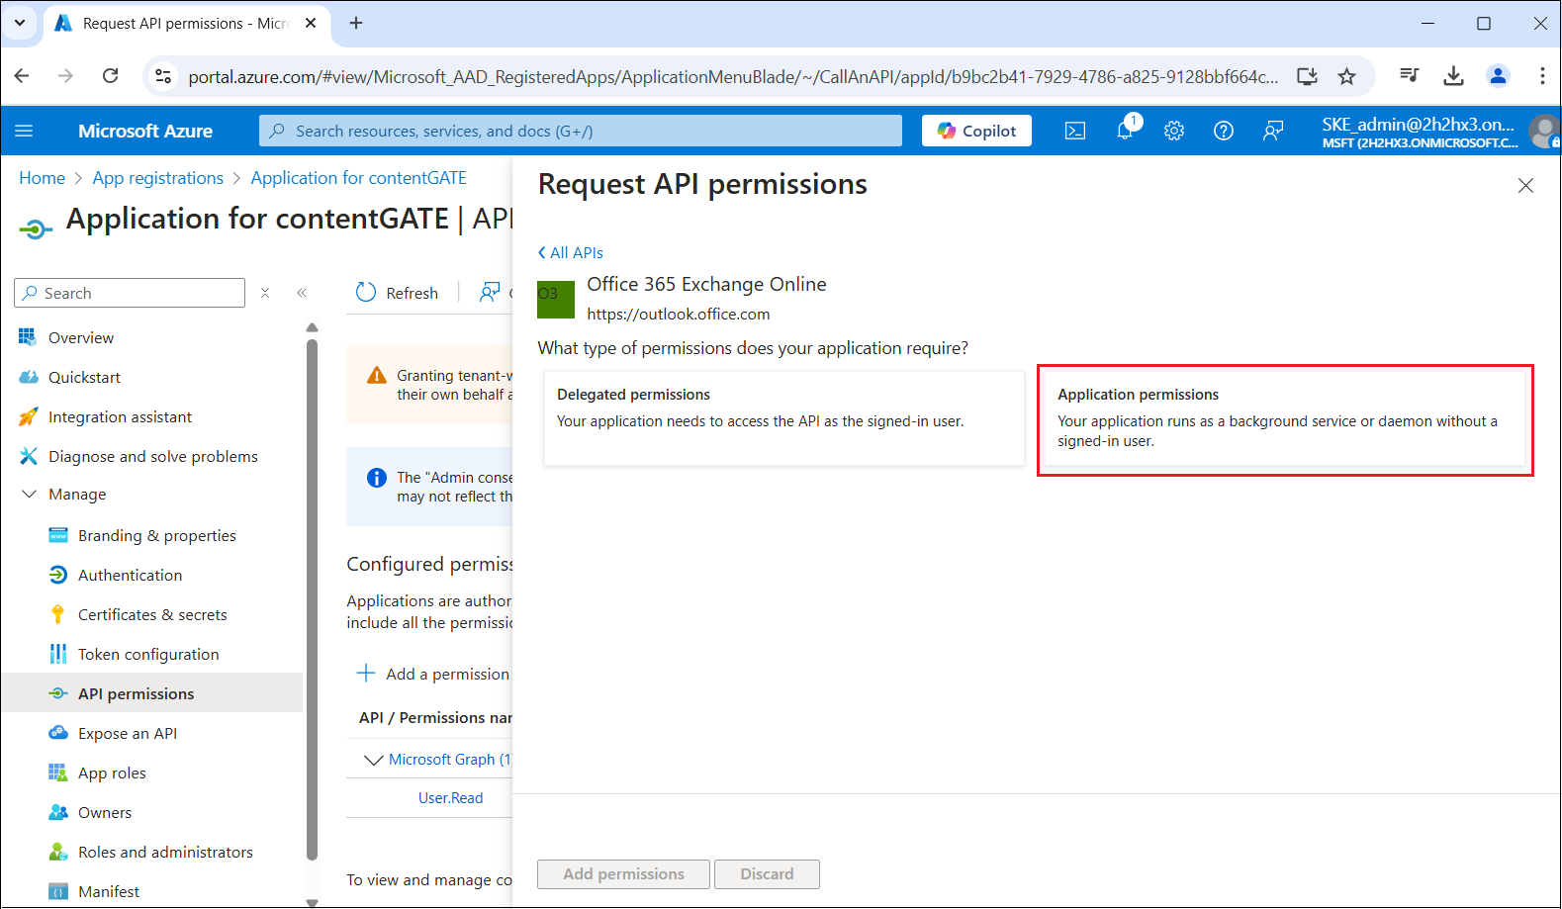This screenshot has width=1562, height=909.
Task: Close the Request API permissions panel
Action: point(1525,186)
